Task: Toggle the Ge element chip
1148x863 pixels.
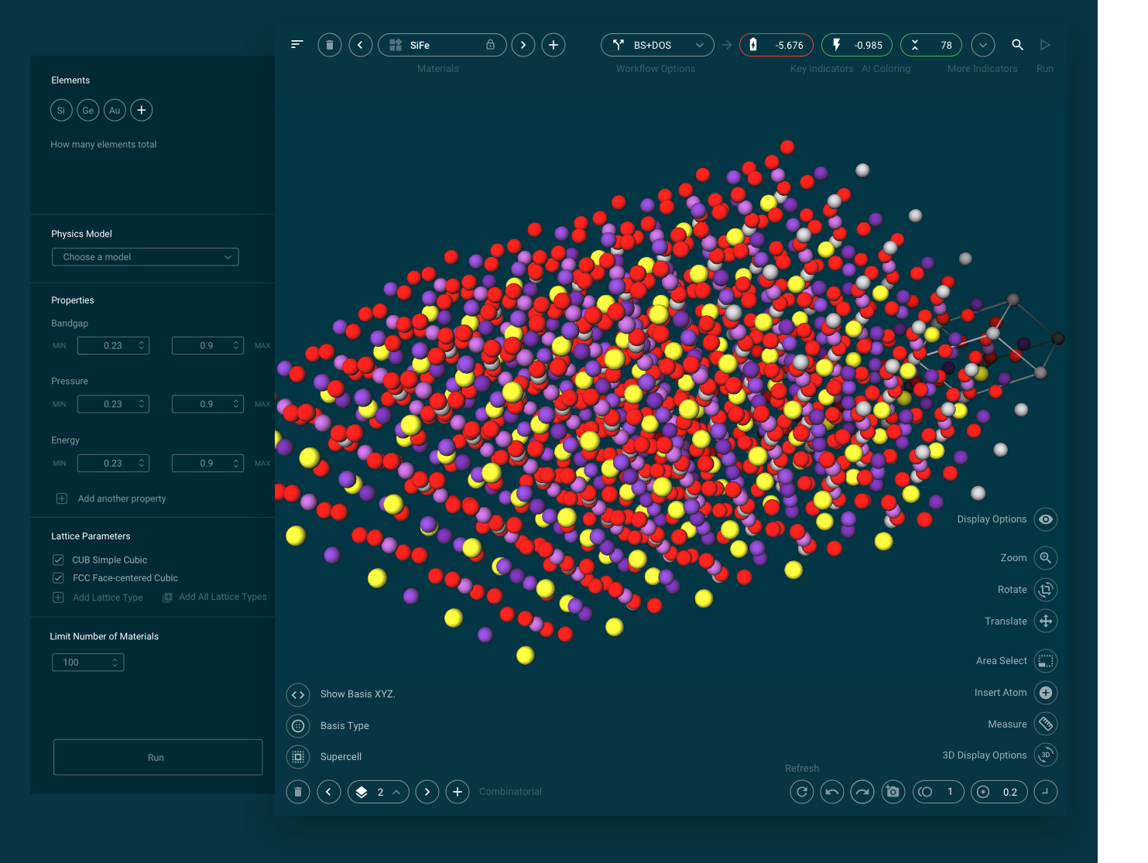Action: point(88,110)
